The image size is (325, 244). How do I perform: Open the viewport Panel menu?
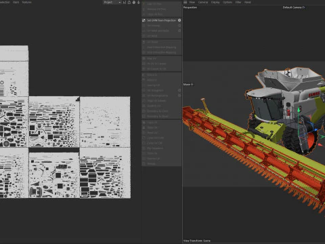[x=248, y=2]
